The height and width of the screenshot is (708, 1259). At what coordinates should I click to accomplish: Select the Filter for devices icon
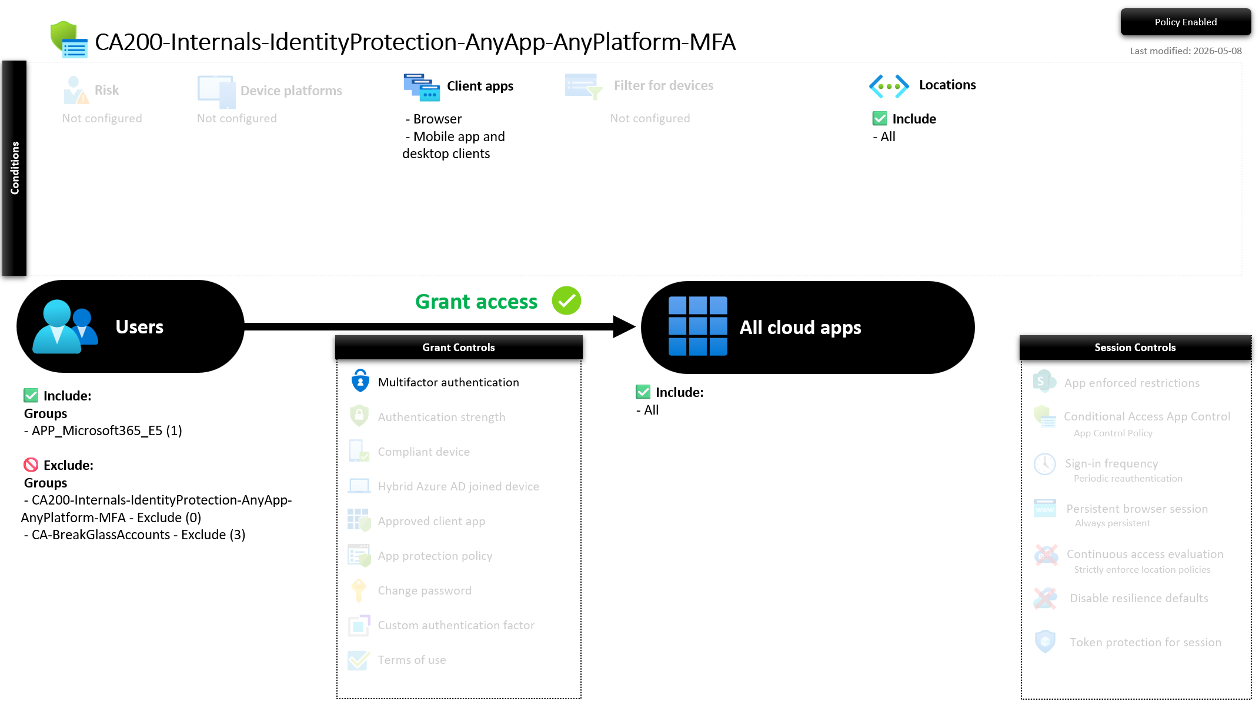(x=583, y=87)
